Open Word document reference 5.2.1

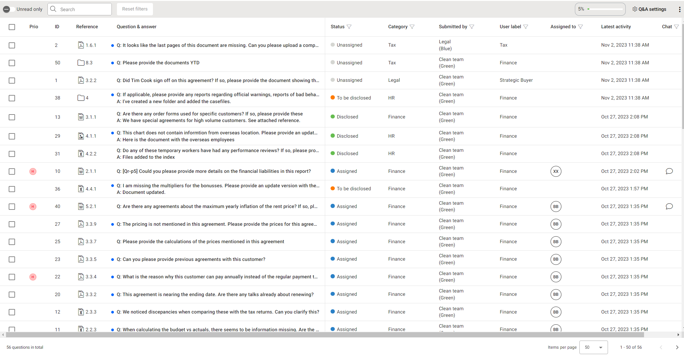(87, 207)
